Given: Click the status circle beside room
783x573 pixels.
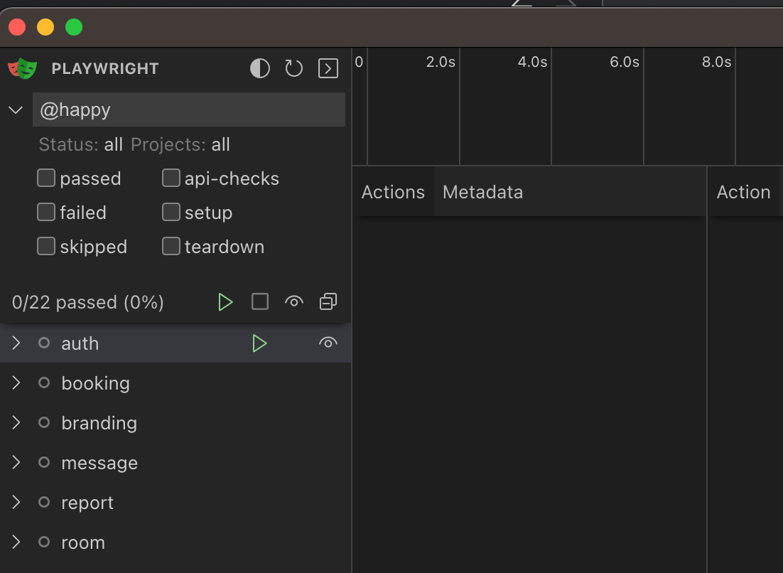Looking at the screenshot, I should (x=44, y=542).
